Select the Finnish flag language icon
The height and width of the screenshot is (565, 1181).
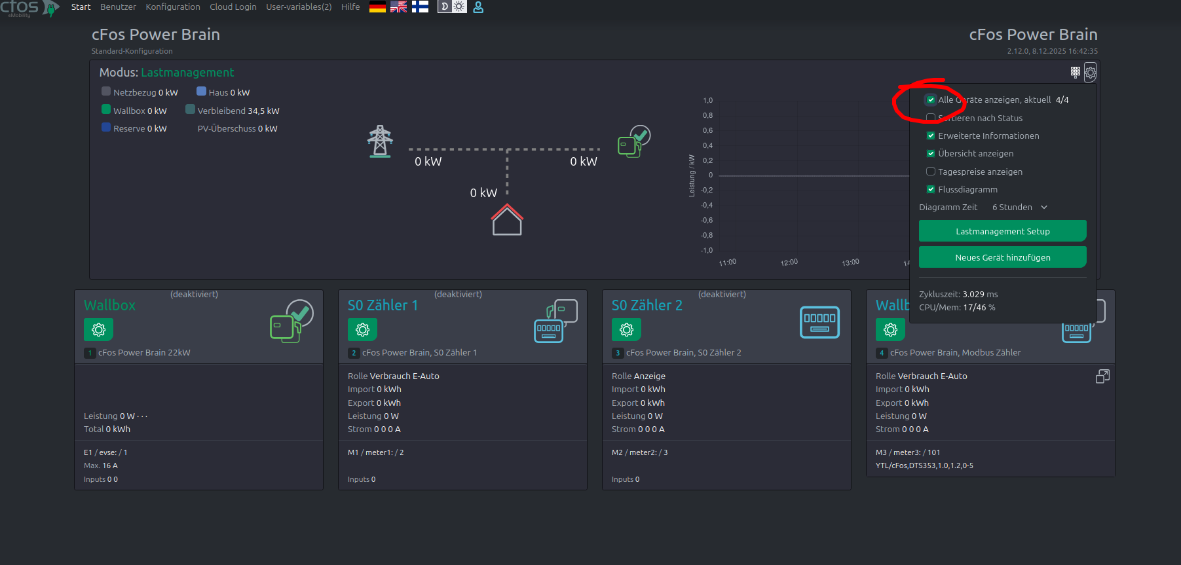coord(420,7)
